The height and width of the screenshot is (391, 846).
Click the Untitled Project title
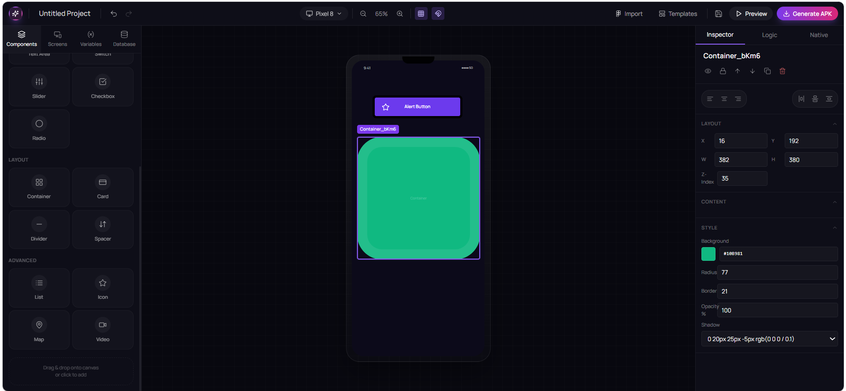coord(64,14)
